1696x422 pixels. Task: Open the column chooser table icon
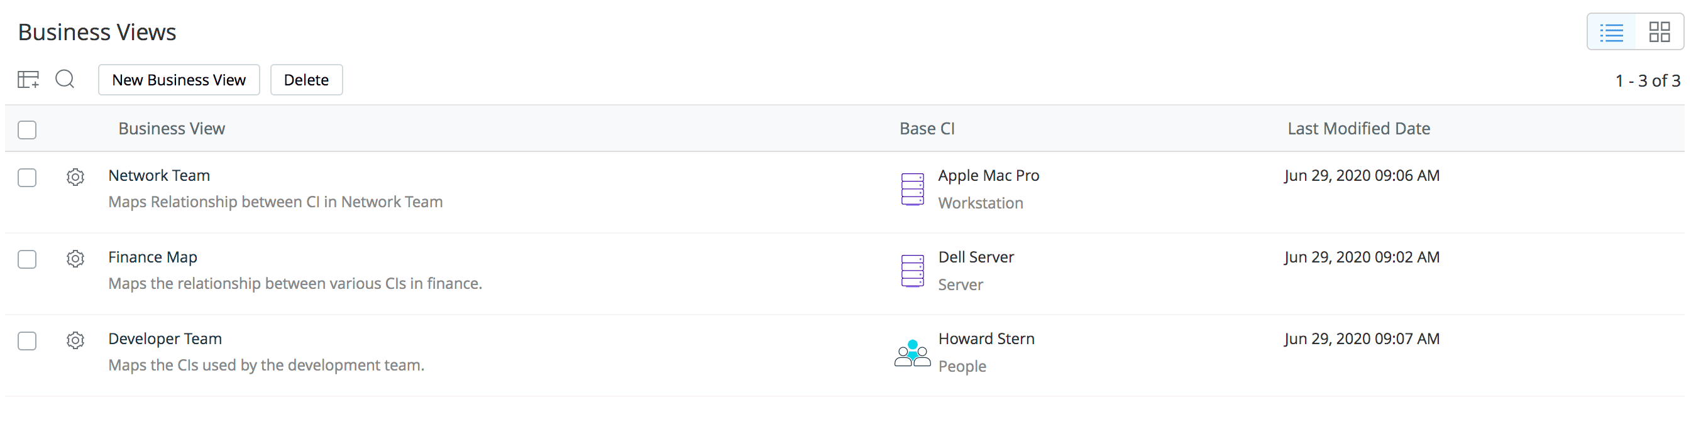(x=28, y=80)
